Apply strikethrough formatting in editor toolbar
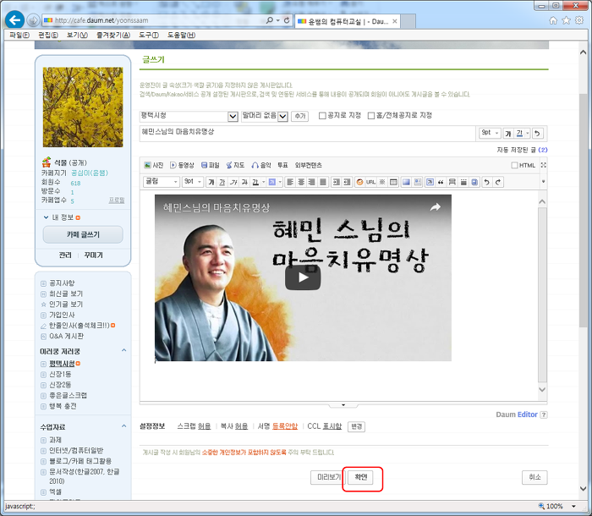This screenshot has height=516, width=592. (244, 182)
